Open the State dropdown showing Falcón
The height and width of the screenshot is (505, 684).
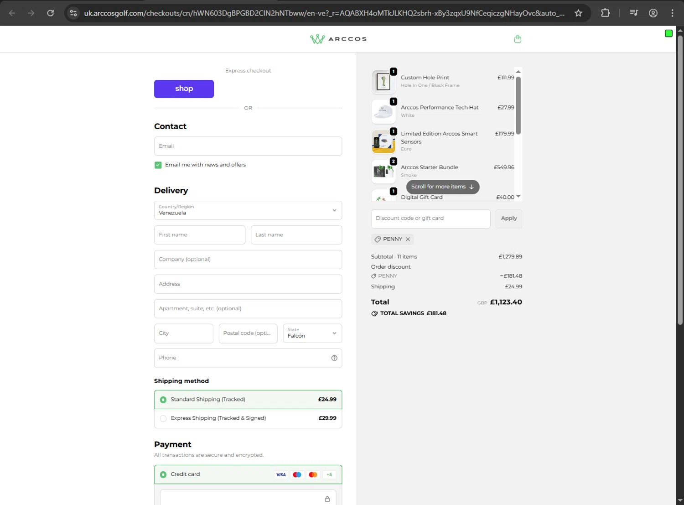(312, 333)
